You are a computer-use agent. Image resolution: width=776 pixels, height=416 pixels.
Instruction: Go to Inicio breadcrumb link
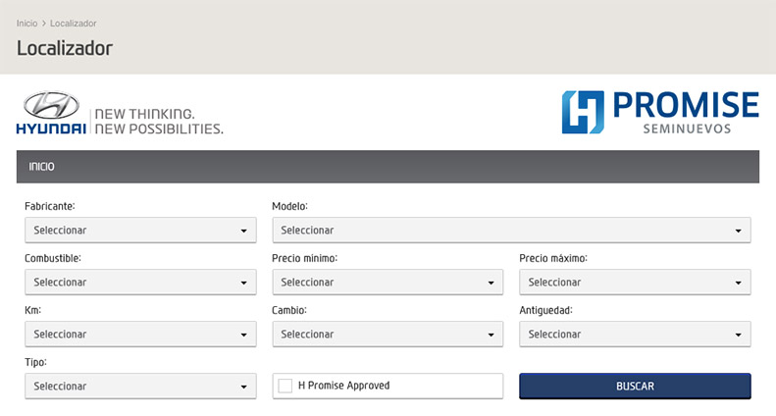[x=26, y=24]
